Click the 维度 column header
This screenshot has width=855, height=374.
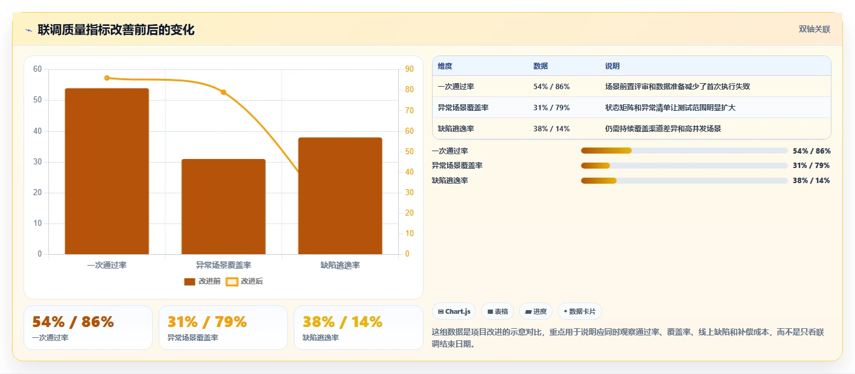[445, 66]
